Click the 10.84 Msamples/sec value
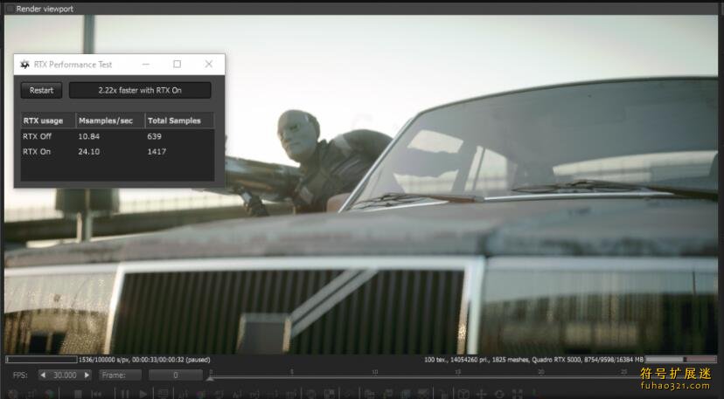 [x=88, y=136]
